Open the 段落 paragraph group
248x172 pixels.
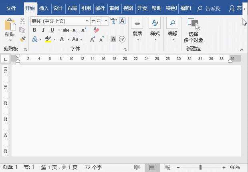pos(137,30)
